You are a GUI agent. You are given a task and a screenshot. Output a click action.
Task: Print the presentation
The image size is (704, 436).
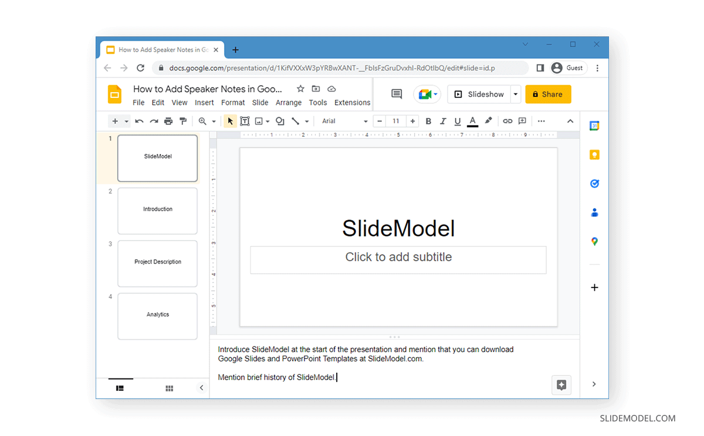click(168, 121)
